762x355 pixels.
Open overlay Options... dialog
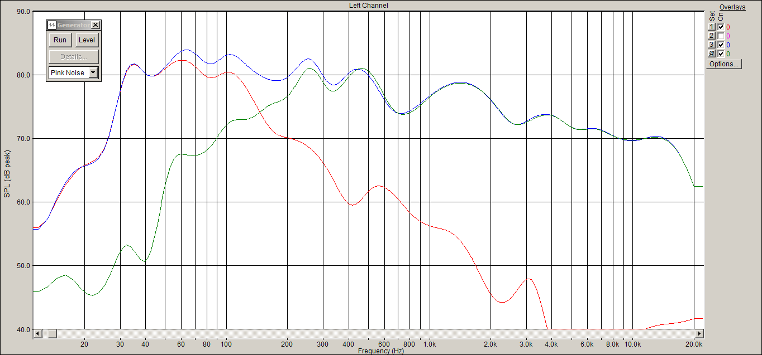pos(724,64)
